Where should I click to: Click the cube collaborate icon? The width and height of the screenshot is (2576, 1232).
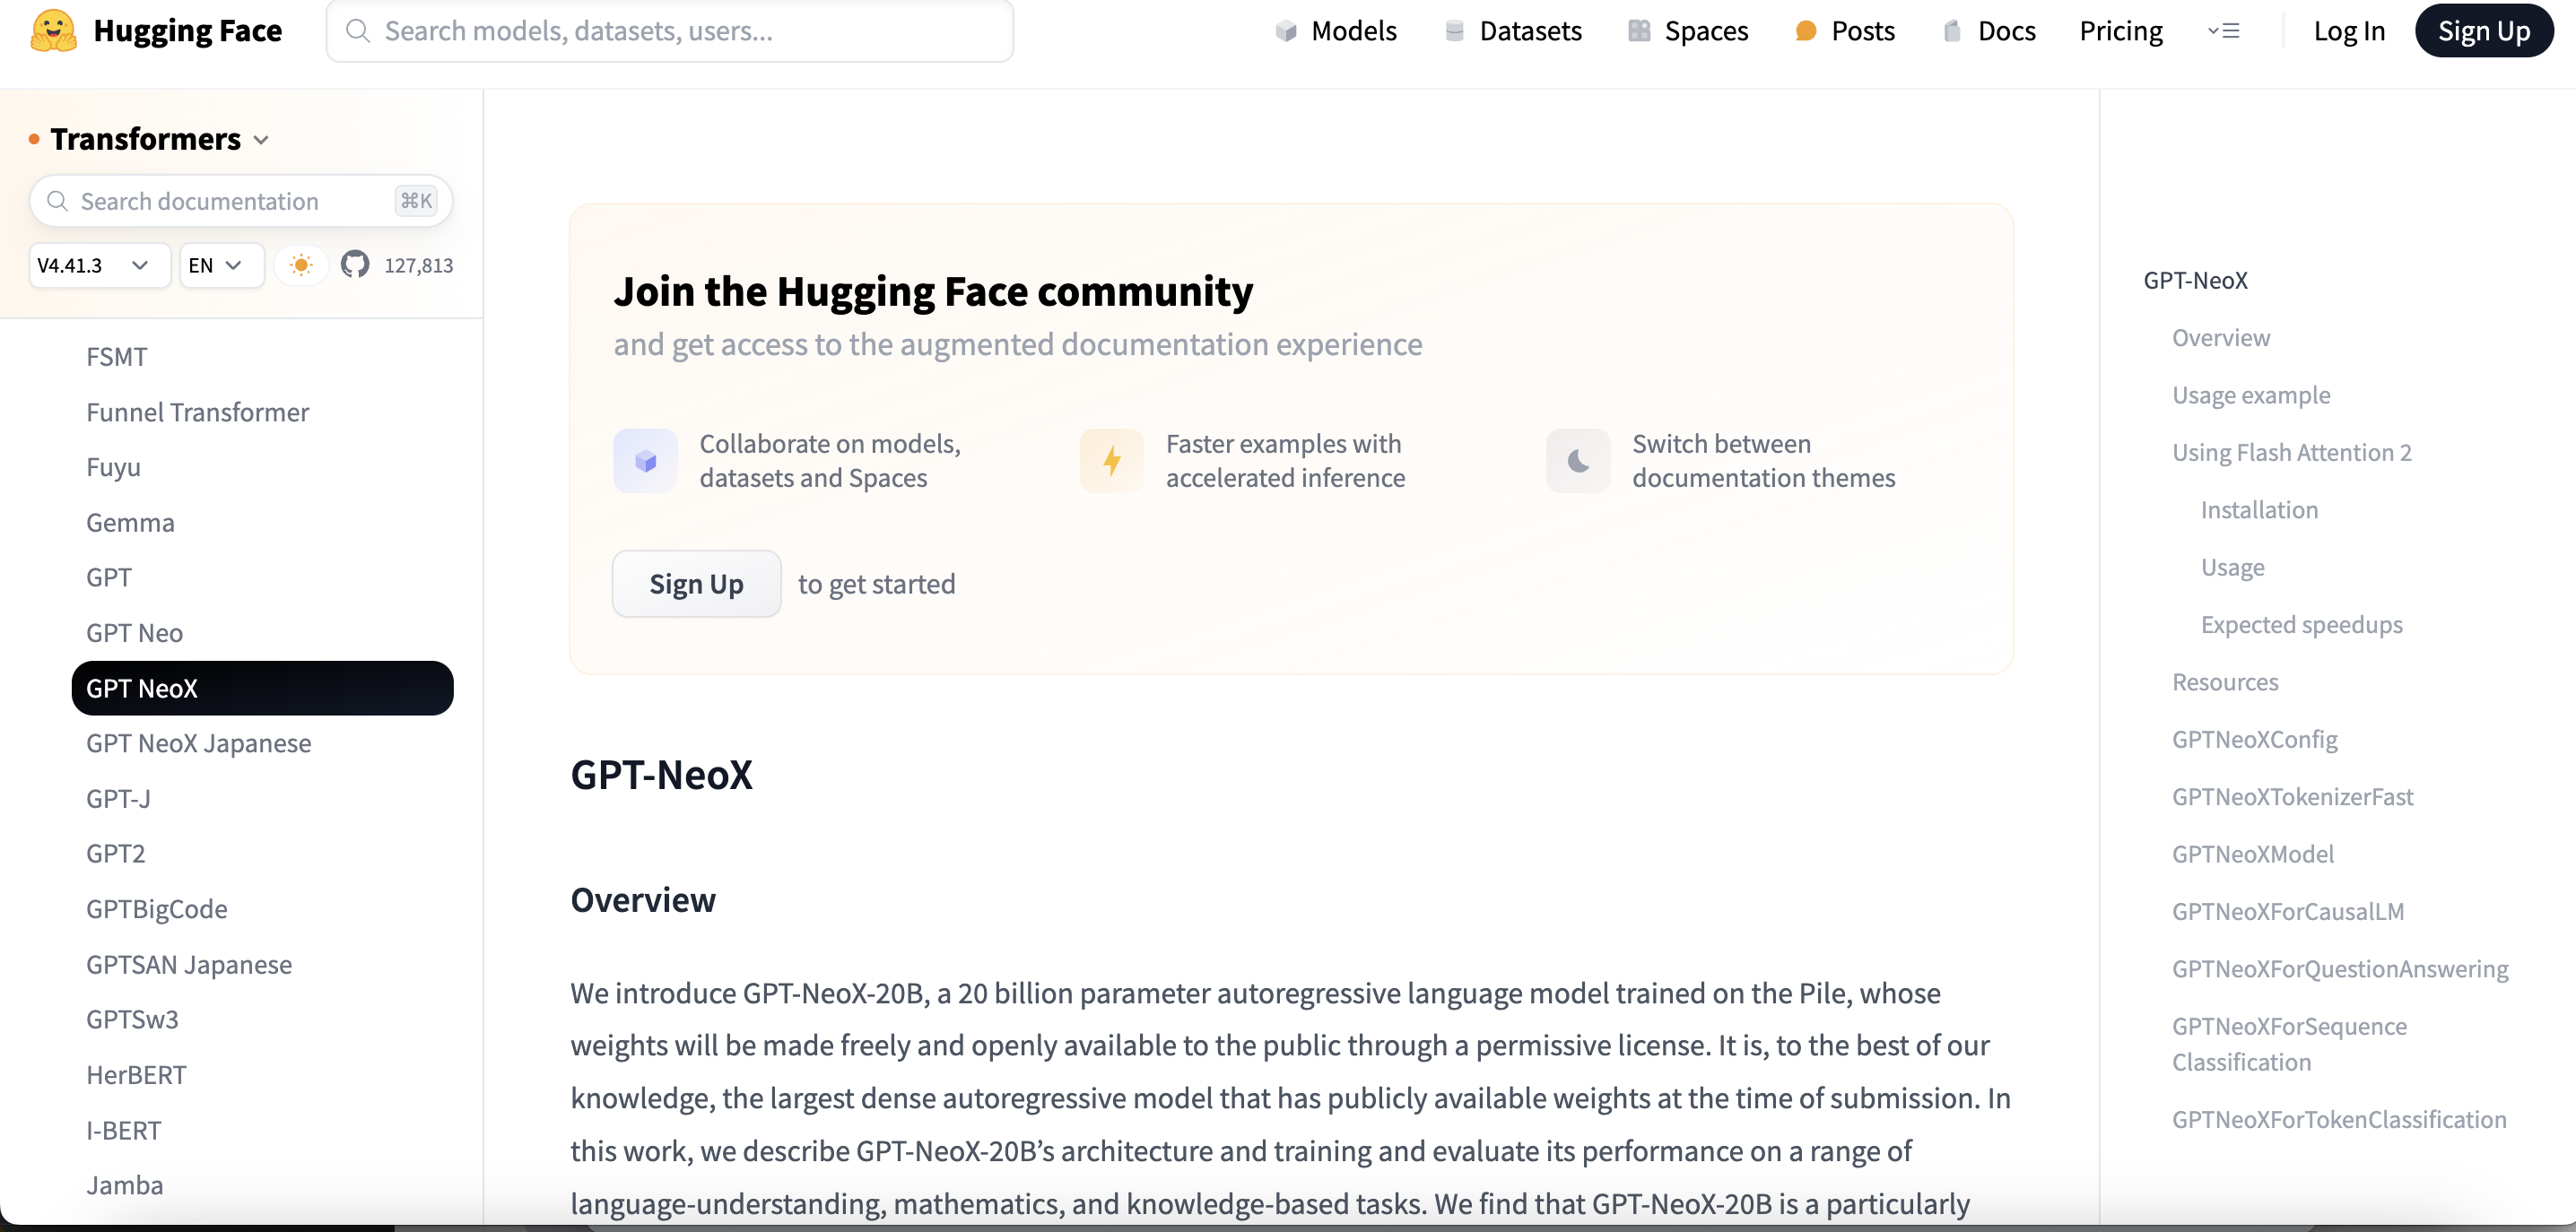[645, 461]
